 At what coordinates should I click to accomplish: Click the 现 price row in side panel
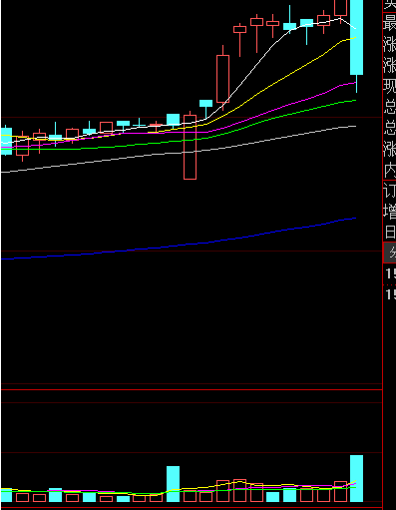pyautogui.click(x=390, y=86)
